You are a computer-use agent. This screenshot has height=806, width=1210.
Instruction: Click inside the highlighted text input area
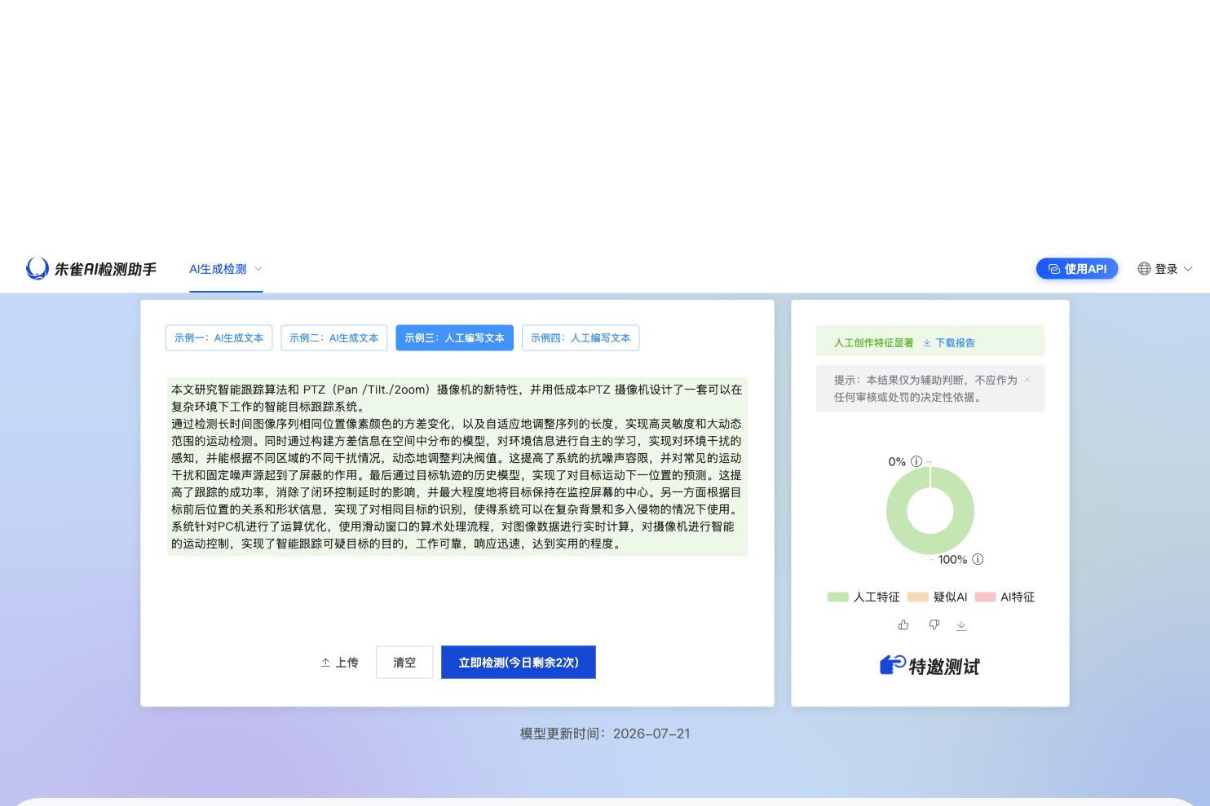457,467
